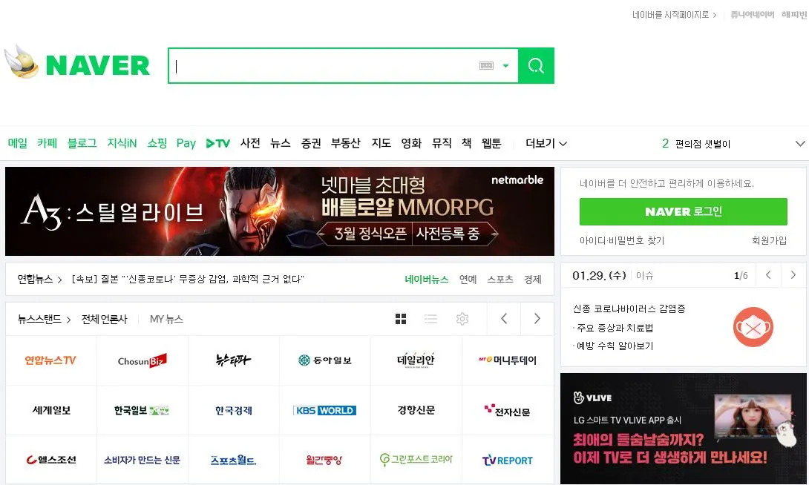Open the 뉴스스탠드 link
The height and width of the screenshot is (485, 809).
44,319
